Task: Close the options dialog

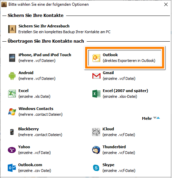Action: [x=166, y=4]
